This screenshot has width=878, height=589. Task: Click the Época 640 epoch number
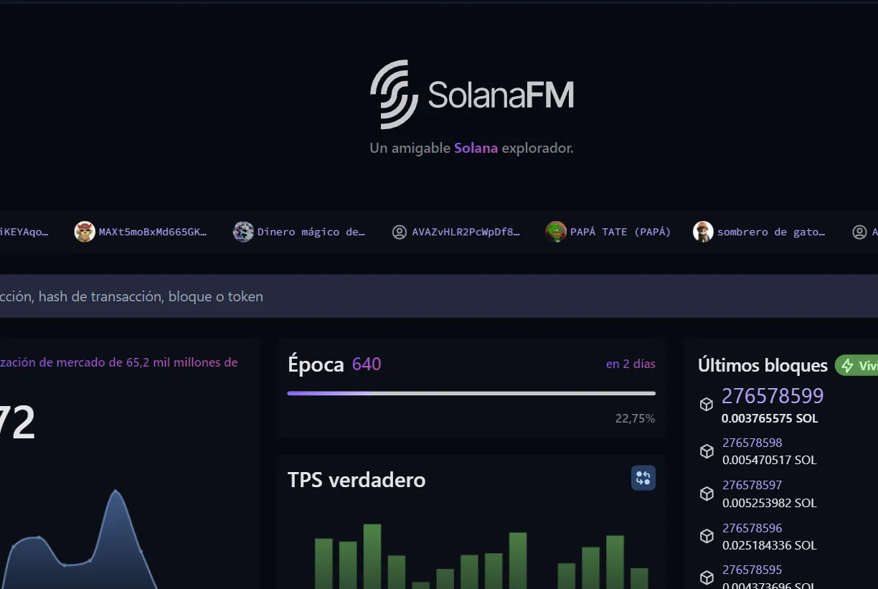pyautogui.click(x=366, y=364)
